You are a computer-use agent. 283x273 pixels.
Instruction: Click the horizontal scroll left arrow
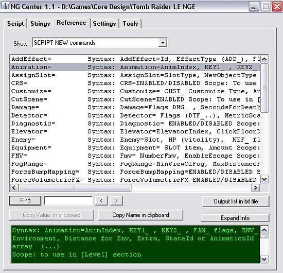pos(14,188)
